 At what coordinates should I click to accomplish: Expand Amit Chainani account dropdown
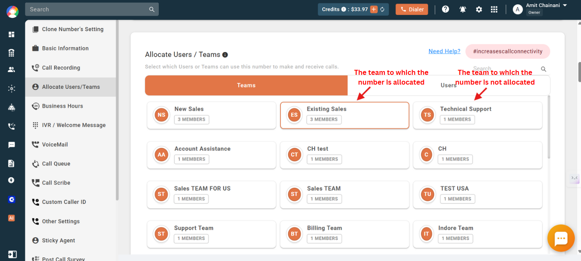[564, 5]
